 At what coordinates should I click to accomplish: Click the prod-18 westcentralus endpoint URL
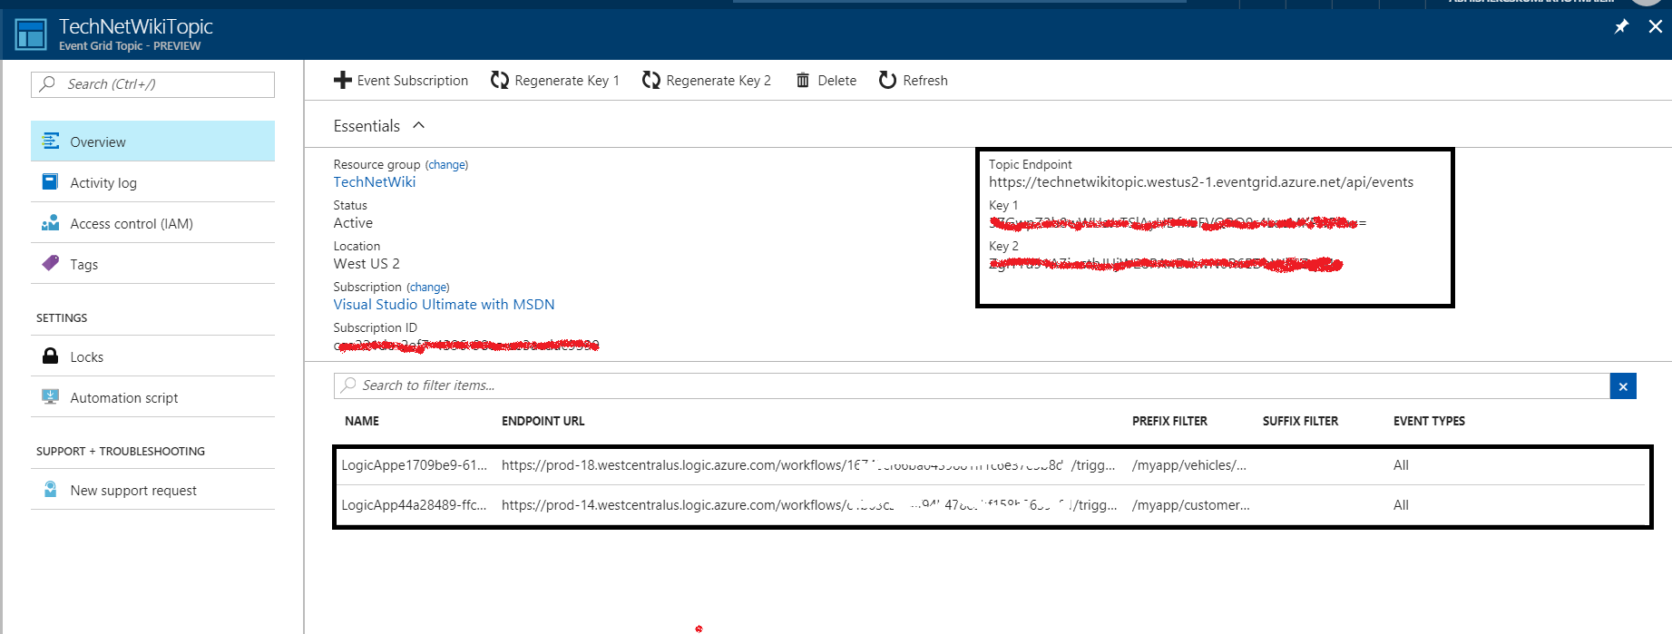click(808, 465)
